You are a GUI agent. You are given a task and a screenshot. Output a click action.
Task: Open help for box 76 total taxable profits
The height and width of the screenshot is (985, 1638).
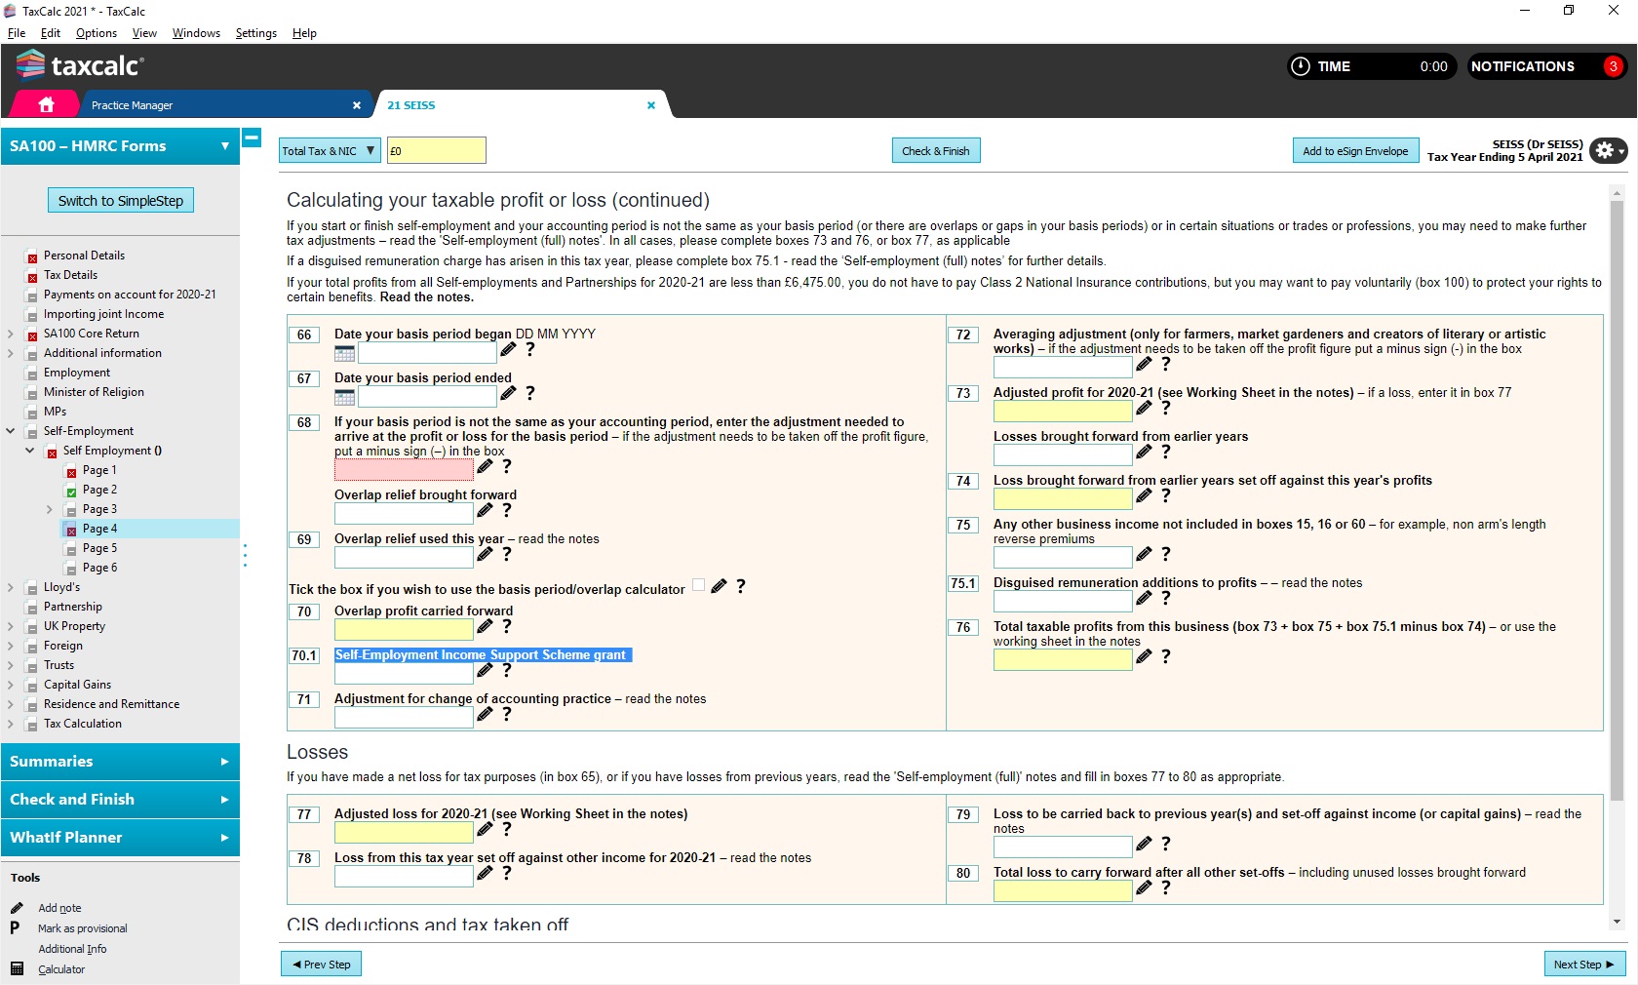[x=1166, y=656]
